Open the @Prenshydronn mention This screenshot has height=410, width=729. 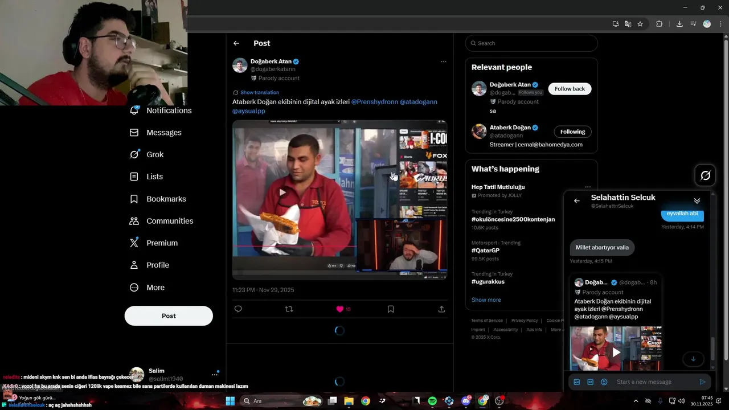pyautogui.click(x=374, y=102)
